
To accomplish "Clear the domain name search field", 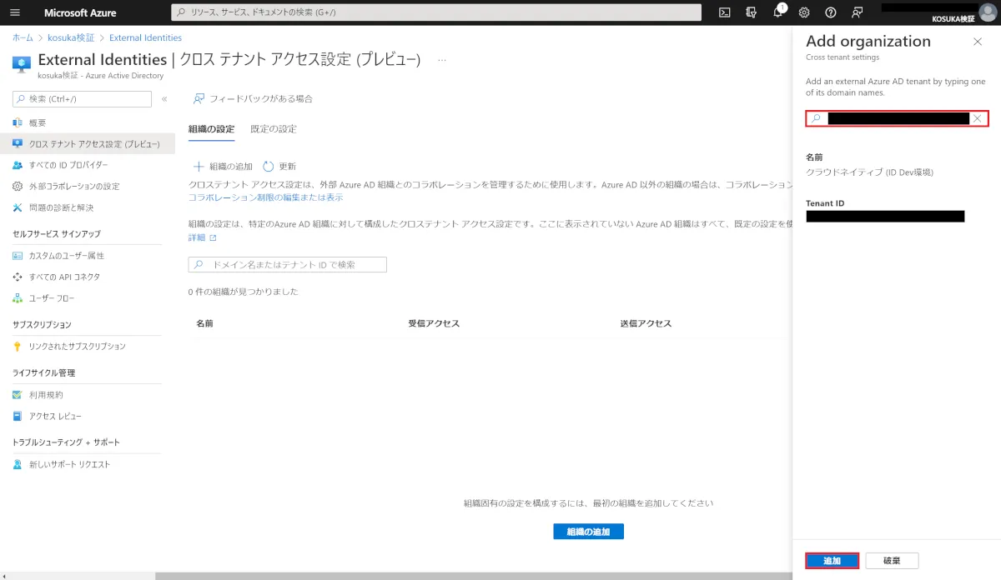I will [977, 118].
